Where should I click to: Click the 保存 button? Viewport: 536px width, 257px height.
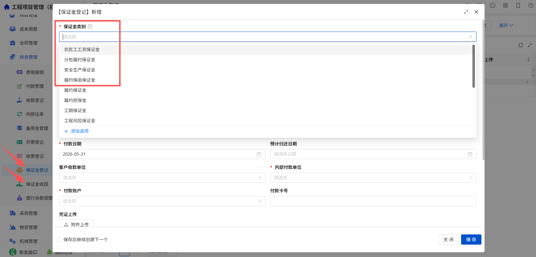click(471, 239)
